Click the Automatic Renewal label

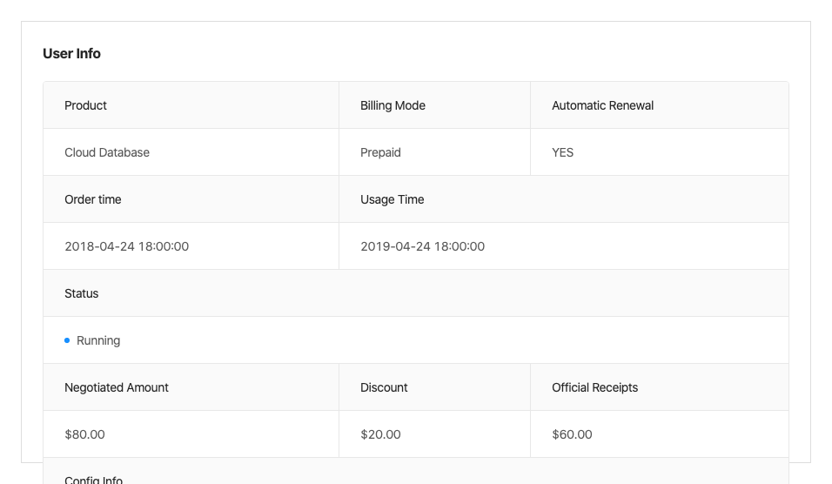click(x=602, y=105)
